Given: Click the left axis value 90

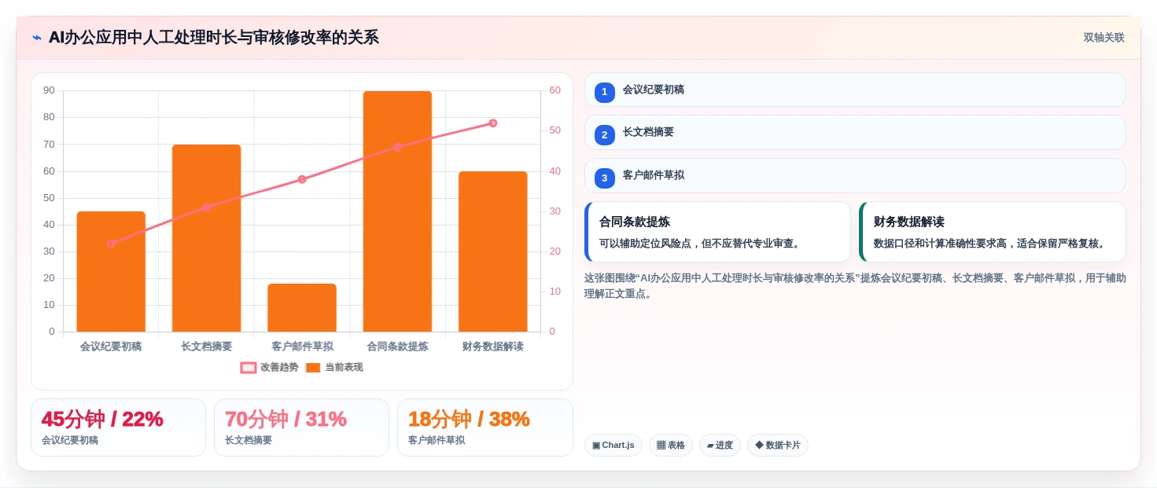Looking at the screenshot, I should [x=49, y=90].
